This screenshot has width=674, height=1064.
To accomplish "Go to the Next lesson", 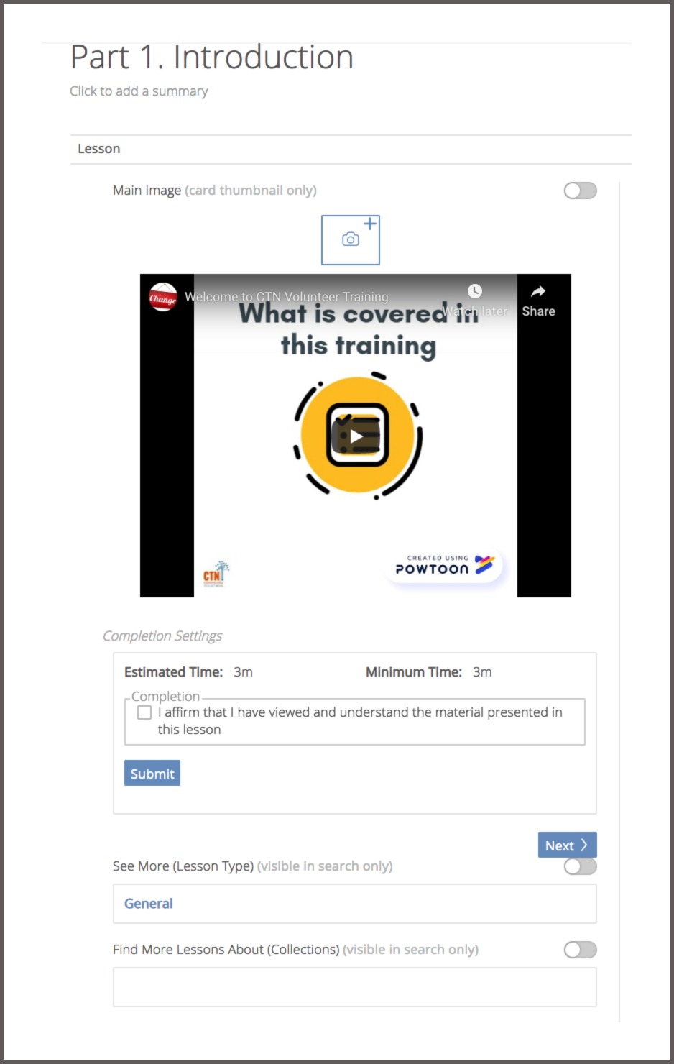I will coord(568,845).
